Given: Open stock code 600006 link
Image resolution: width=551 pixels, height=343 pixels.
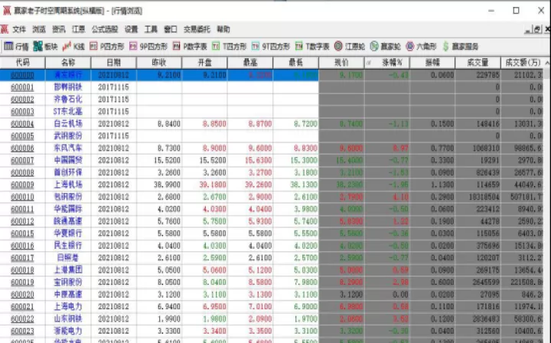Looking at the screenshot, I should (x=22, y=148).
